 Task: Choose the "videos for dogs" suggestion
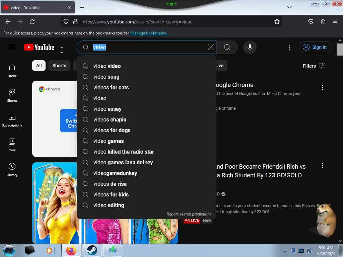tap(146, 130)
